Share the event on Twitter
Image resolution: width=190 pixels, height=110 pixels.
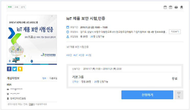coord(15,69)
